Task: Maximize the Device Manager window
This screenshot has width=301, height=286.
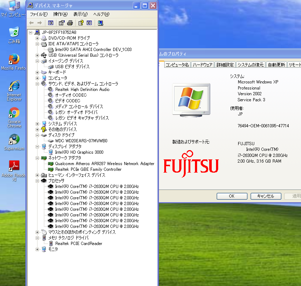Action: (145, 6)
